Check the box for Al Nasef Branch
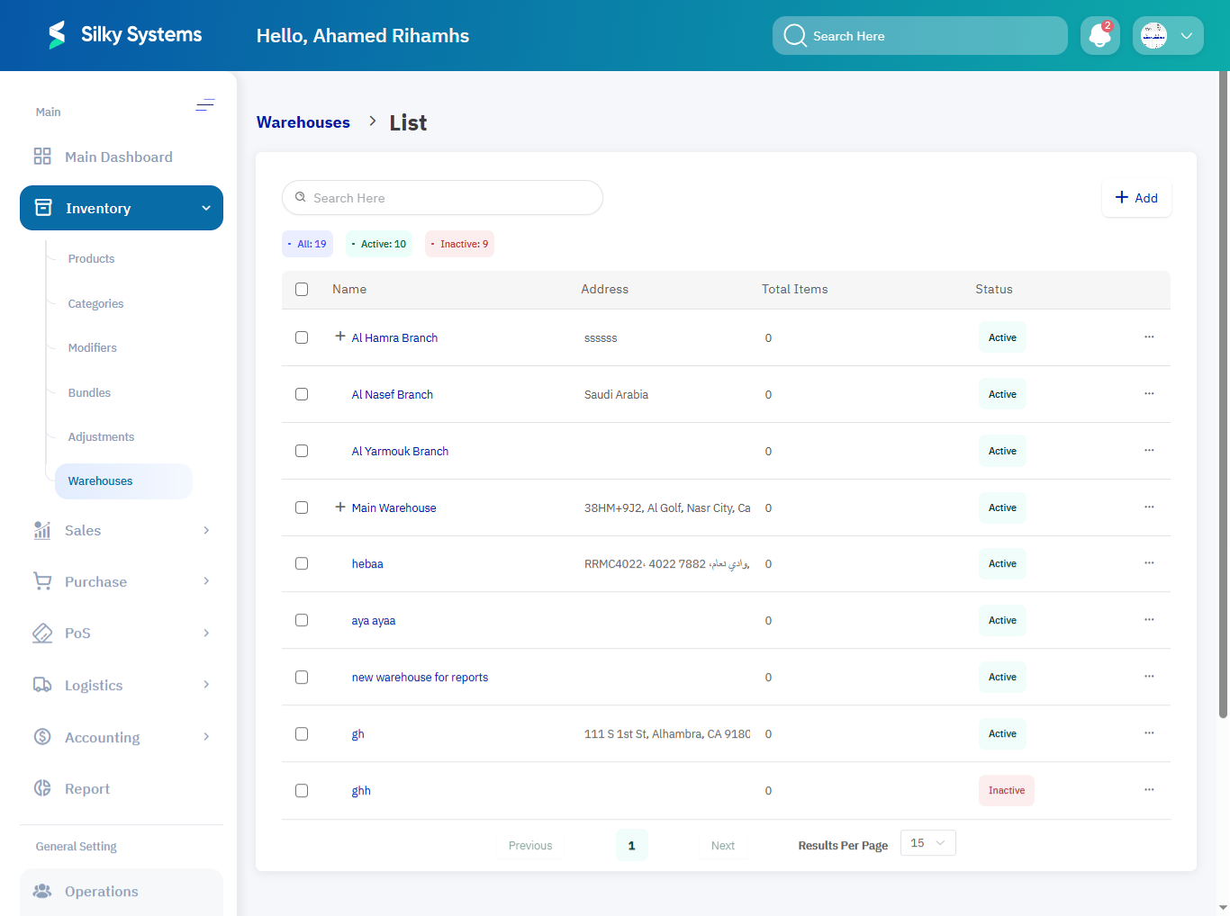Viewport: 1230px width, 916px height. [x=302, y=394]
